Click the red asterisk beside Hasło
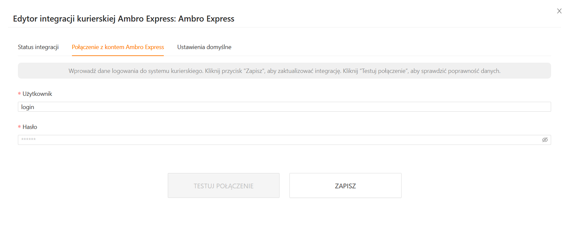 tap(19, 127)
